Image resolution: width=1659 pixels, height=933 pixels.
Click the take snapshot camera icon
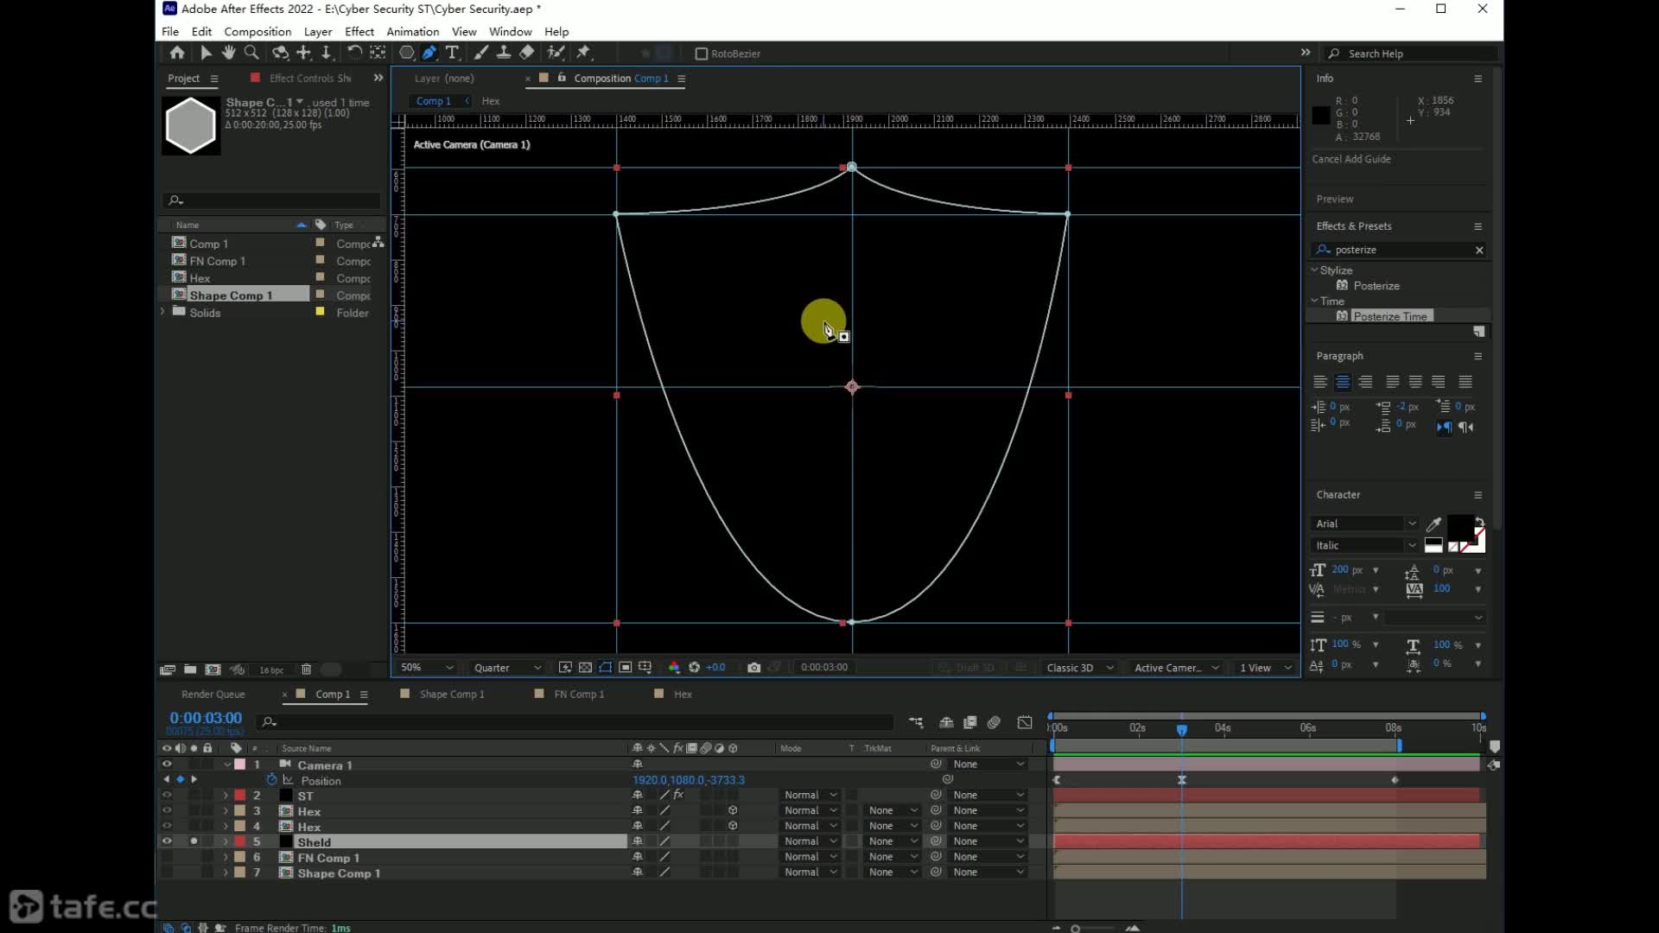[x=754, y=668]
